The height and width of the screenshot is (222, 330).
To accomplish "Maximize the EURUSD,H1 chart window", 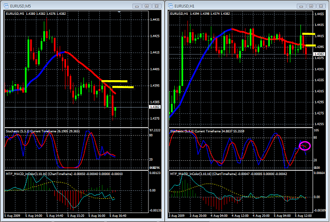I will click(311, 6).
